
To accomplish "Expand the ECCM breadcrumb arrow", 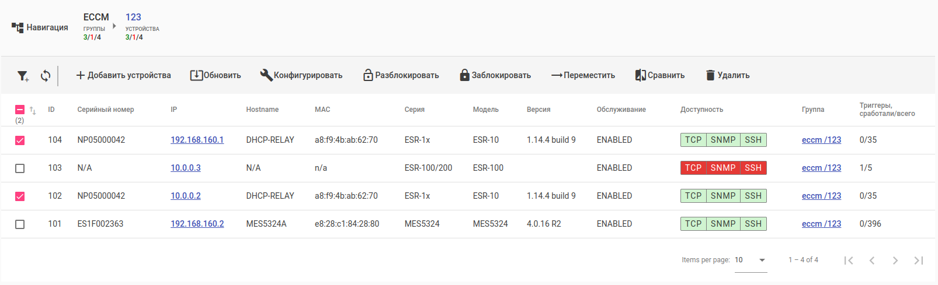I will pyautogui.click(x=114, y=26).
